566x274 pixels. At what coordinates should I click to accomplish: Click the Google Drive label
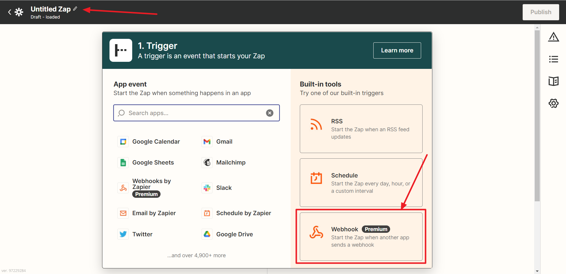click(235, 234)
